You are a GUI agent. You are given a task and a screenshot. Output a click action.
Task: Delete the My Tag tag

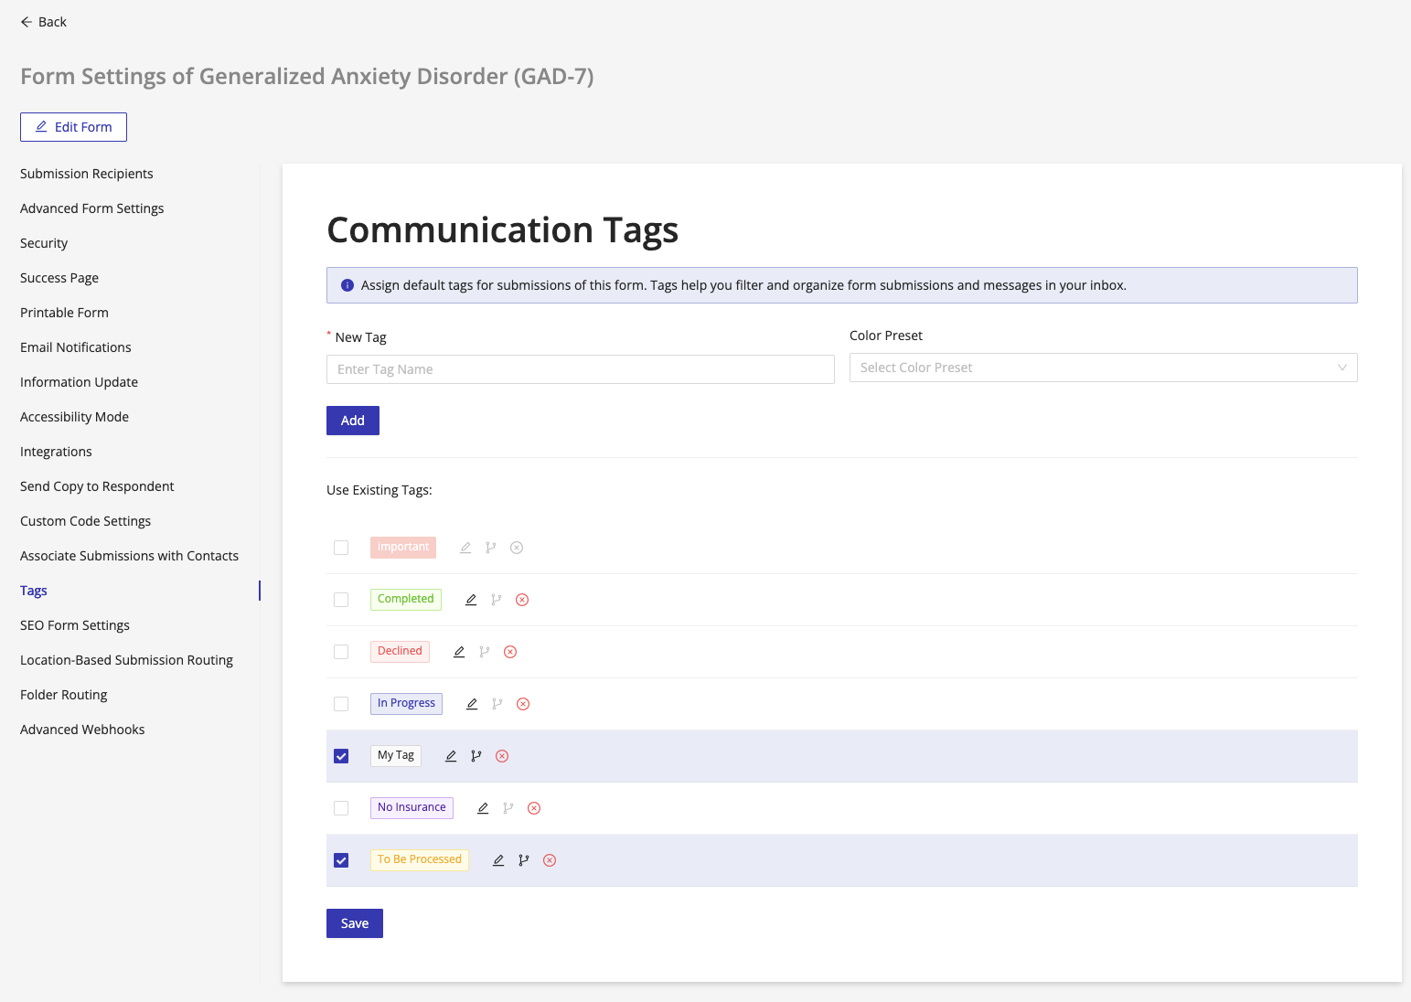(x=502, y=756)
